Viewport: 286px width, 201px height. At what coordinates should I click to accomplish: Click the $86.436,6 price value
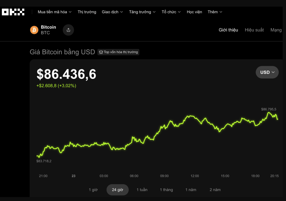(x=66, y=74)
